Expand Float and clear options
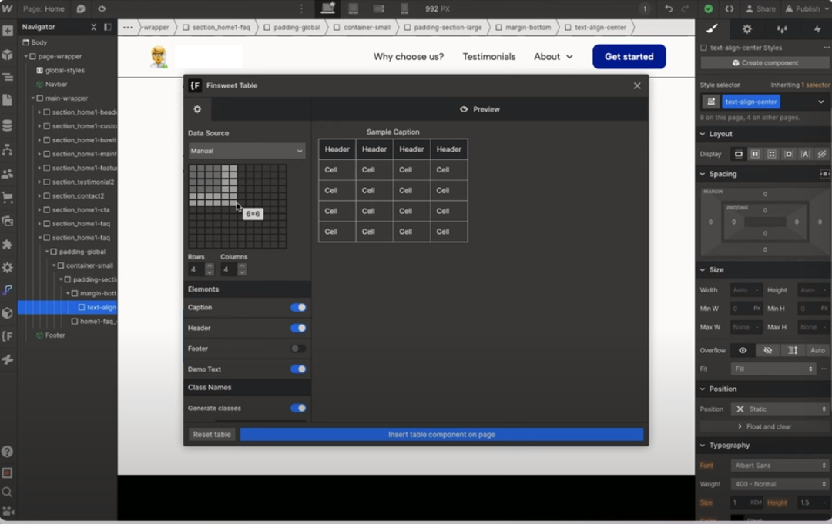Image resolution: width=832 pixels, height=524 pixels. [765, 426]
